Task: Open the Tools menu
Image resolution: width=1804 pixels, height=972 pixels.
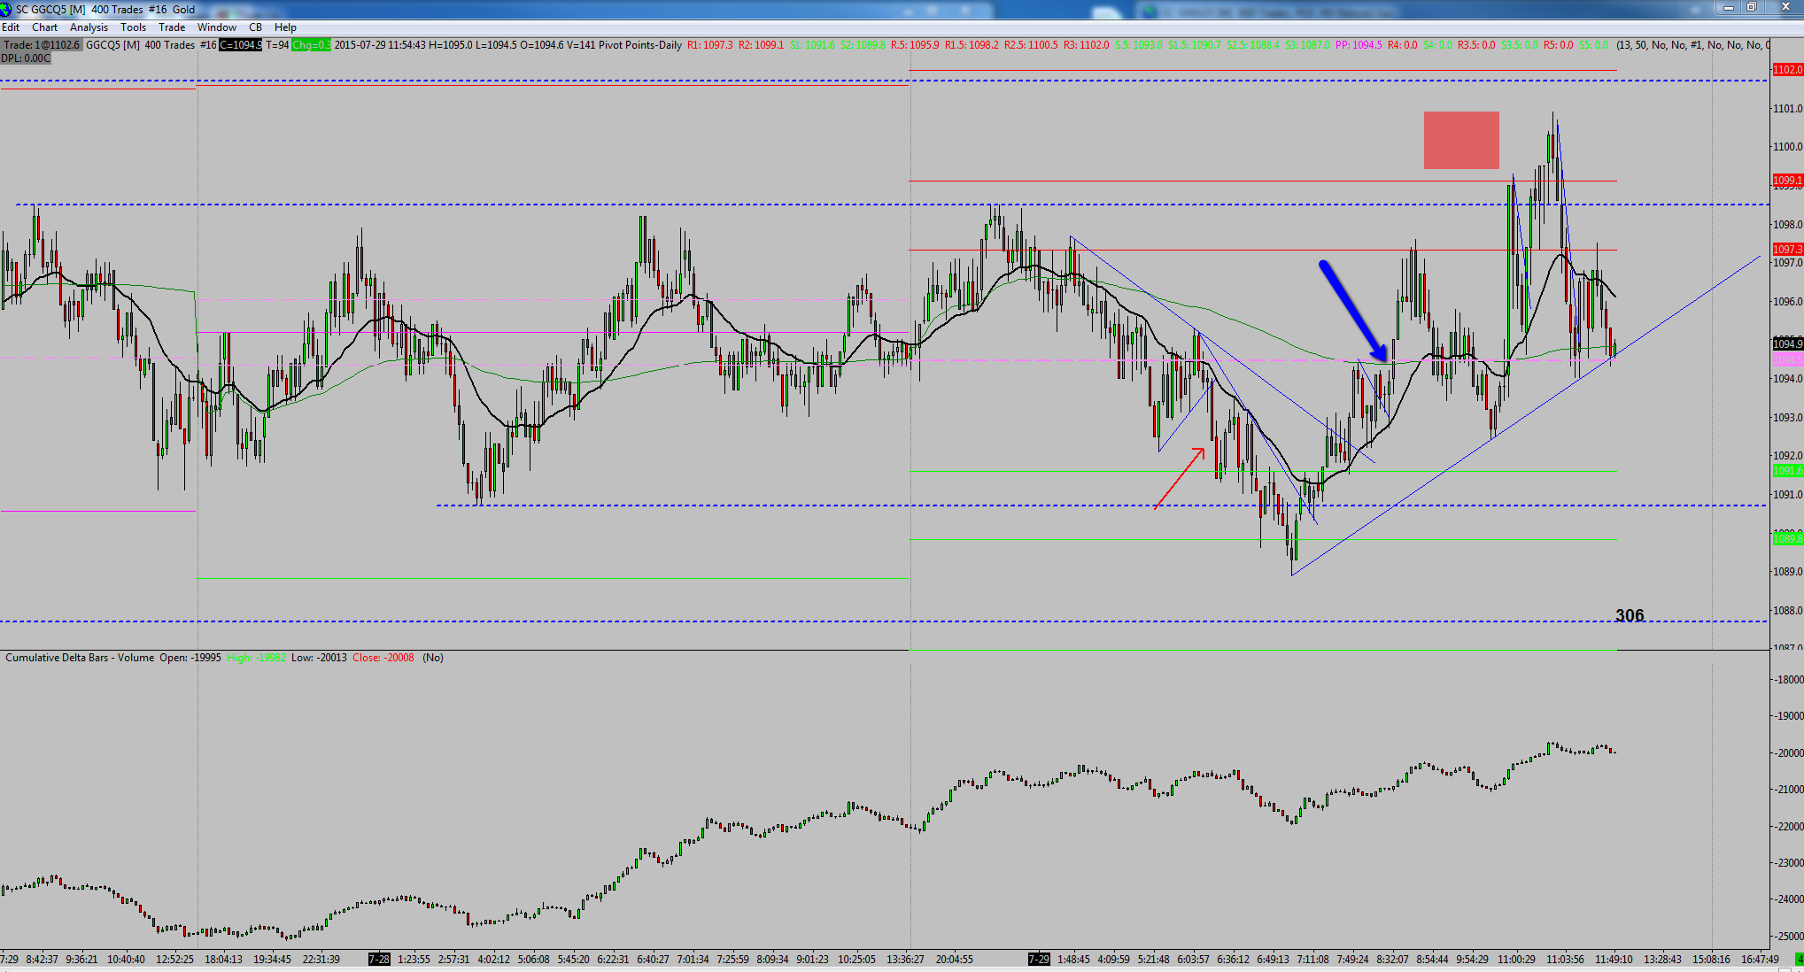Action: click(134, 27)
